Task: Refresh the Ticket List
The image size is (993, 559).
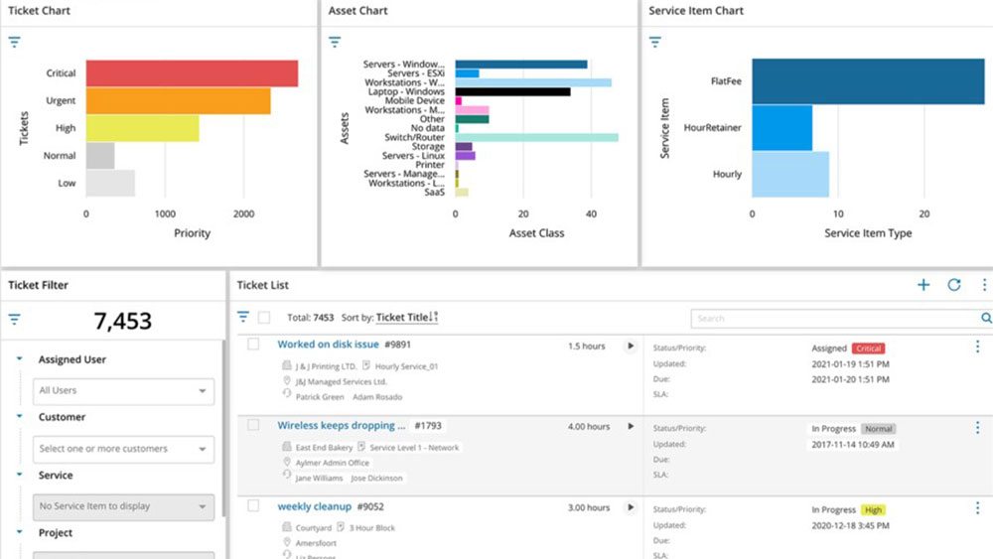Action: coord(954,285)
